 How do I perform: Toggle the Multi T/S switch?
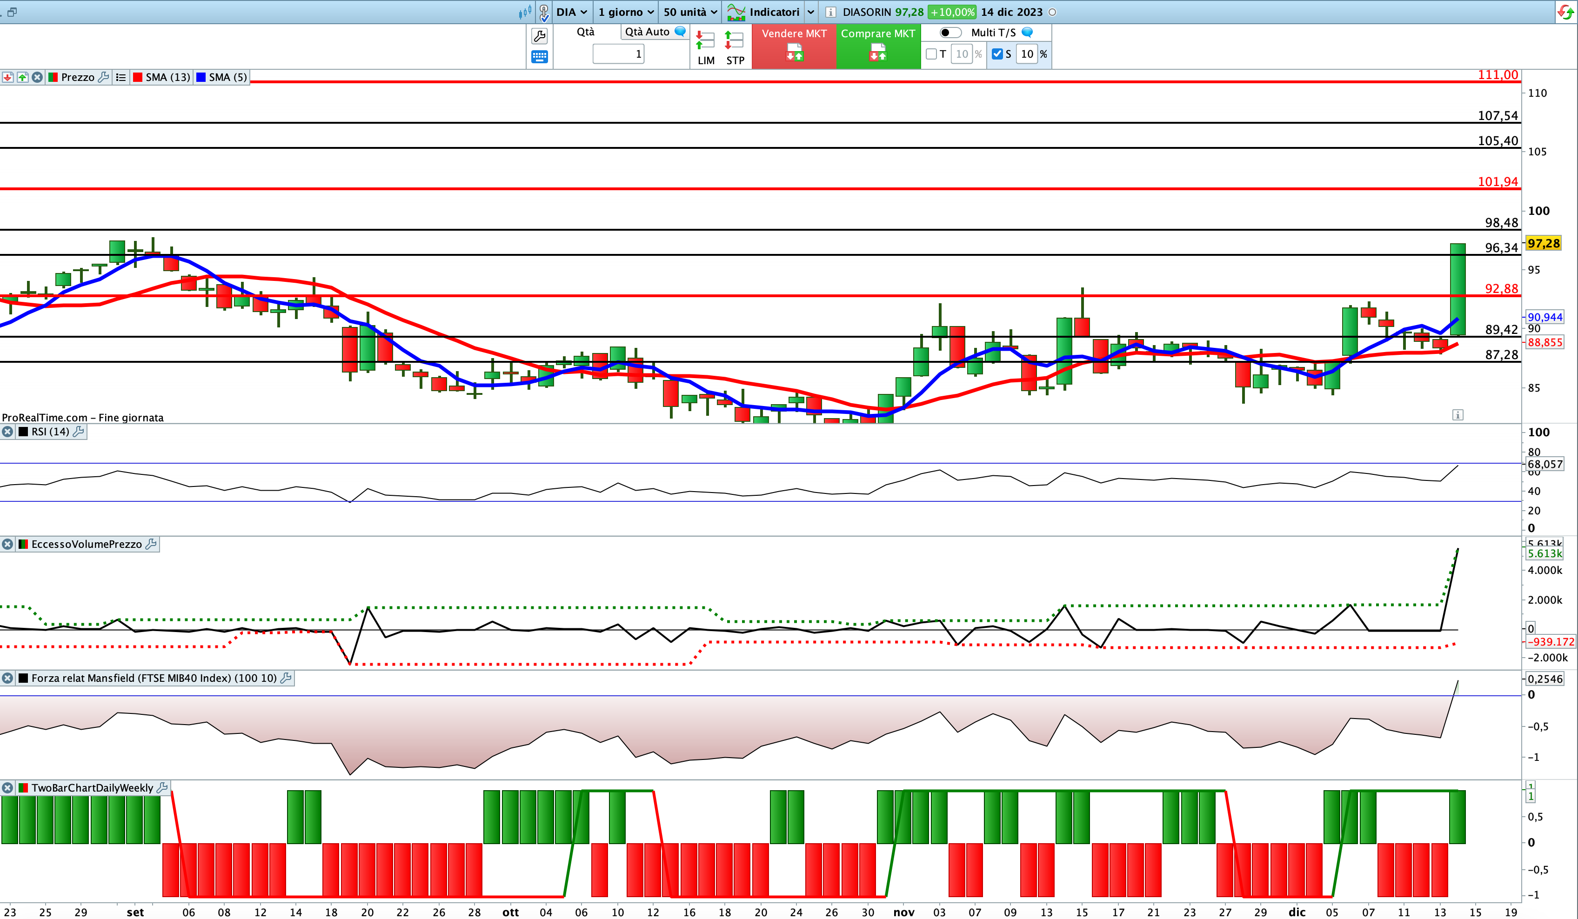[950, 33]
